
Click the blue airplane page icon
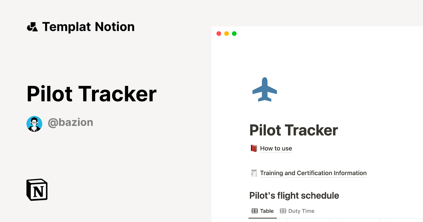(265, 89)
